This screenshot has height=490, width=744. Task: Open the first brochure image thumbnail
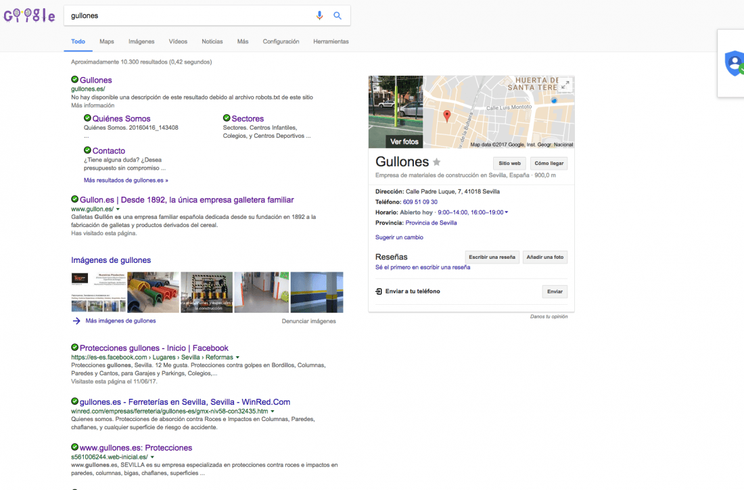pyautogui.click(x=99, y=292)
